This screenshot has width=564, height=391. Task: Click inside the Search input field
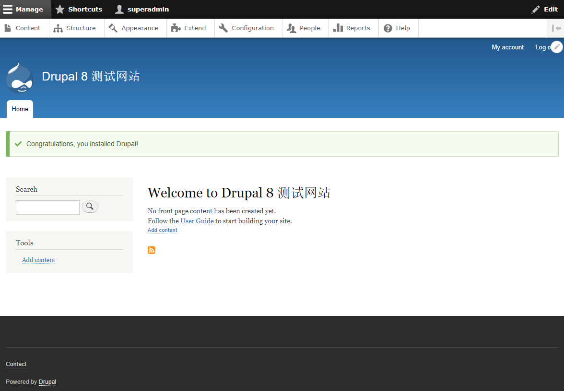pyautogui.click(x=47, y=207)
